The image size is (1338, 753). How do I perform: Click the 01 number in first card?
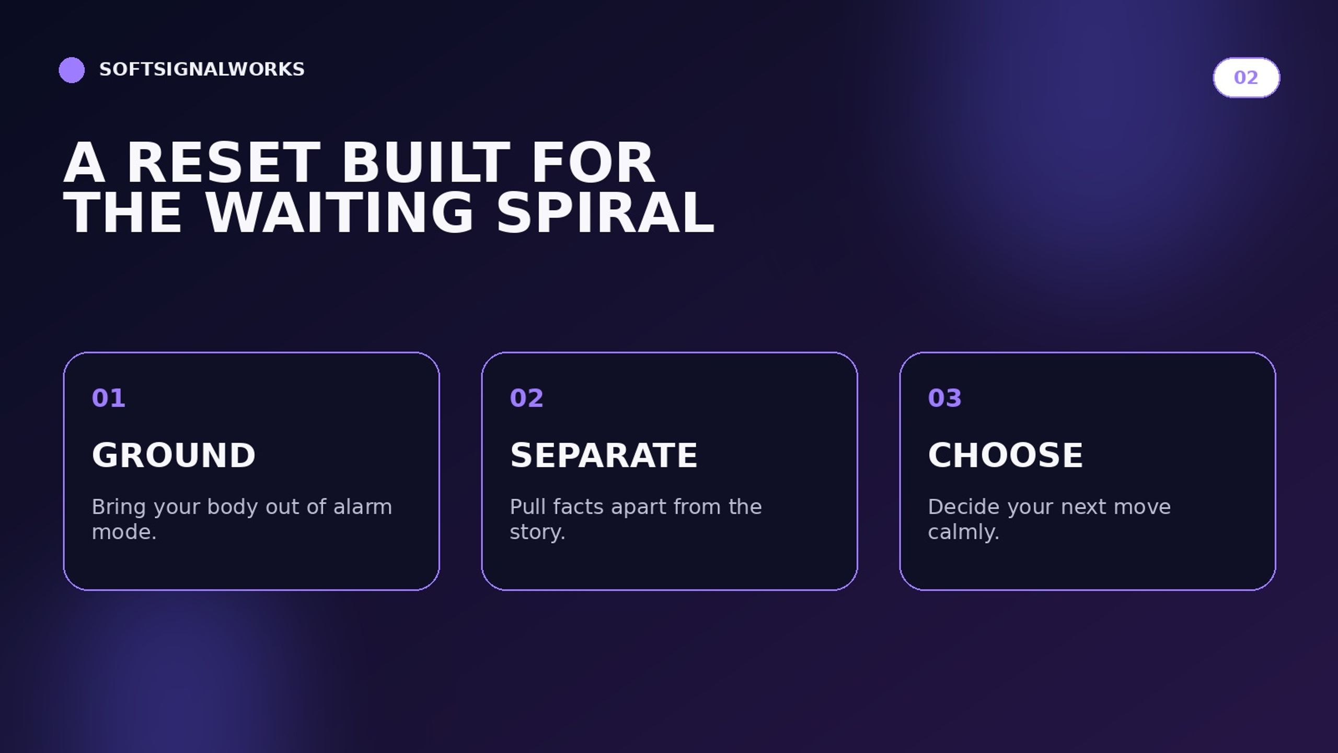(108, 398)
